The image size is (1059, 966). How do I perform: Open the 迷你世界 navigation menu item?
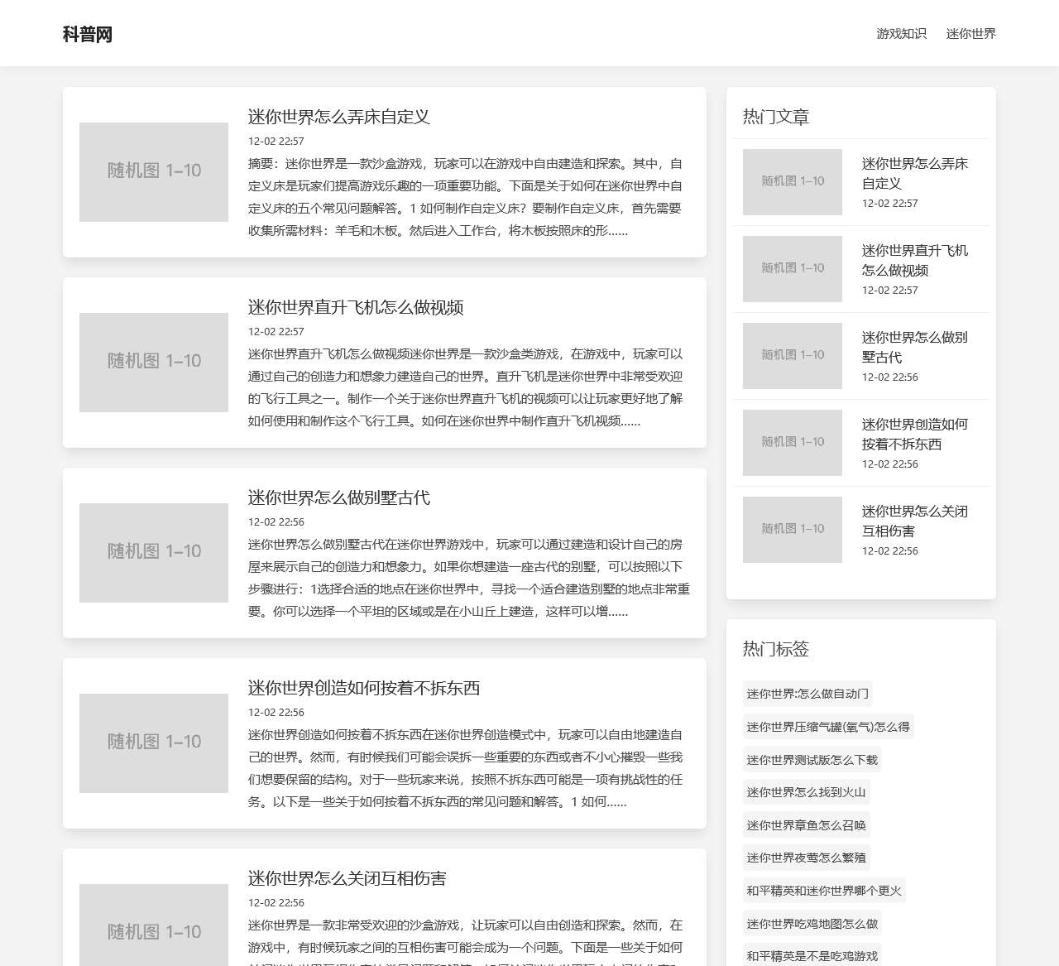(970, 34)
